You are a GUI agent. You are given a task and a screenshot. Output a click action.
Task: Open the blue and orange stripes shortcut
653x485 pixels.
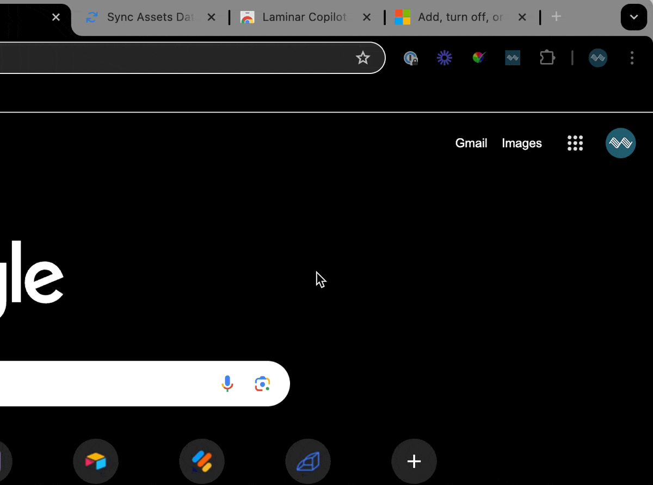pyautogui.click(x=202, y=462)
